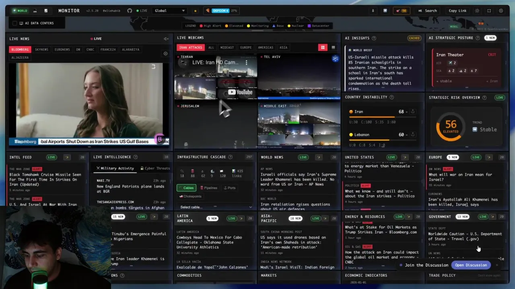This screenshot has height=289, width=515.
Task: Switch webcams to list view icon
Action: point(333,47)
